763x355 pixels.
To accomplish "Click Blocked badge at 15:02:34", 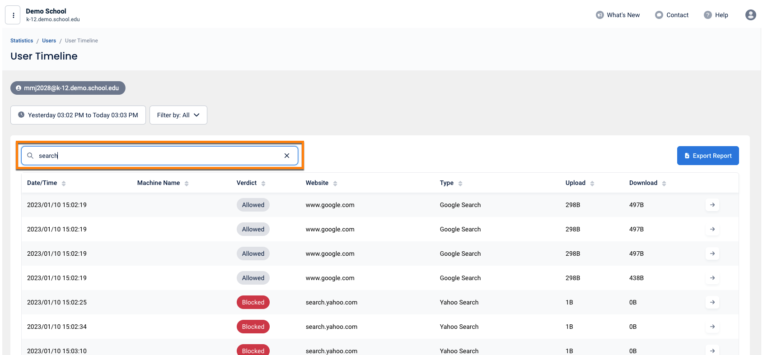I will click(x=253, y=327).
